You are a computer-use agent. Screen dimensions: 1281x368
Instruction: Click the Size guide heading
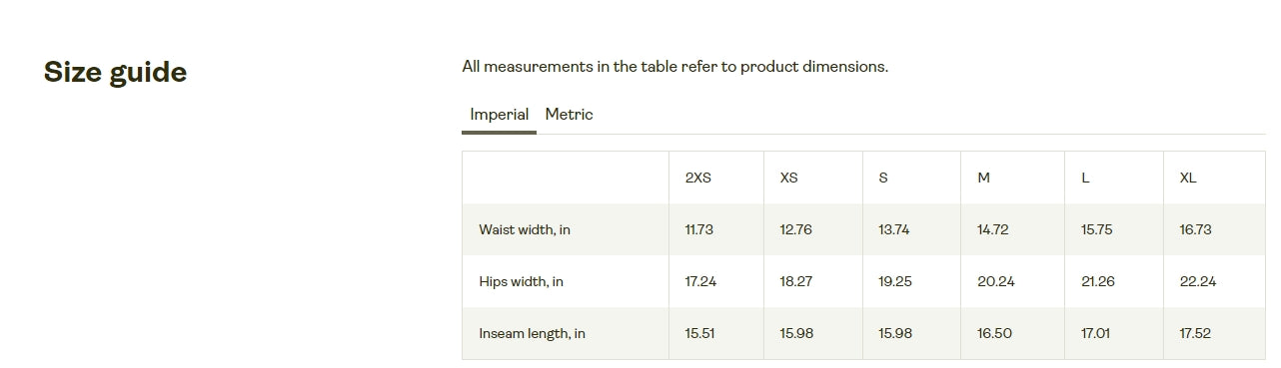tap(116, 72)
